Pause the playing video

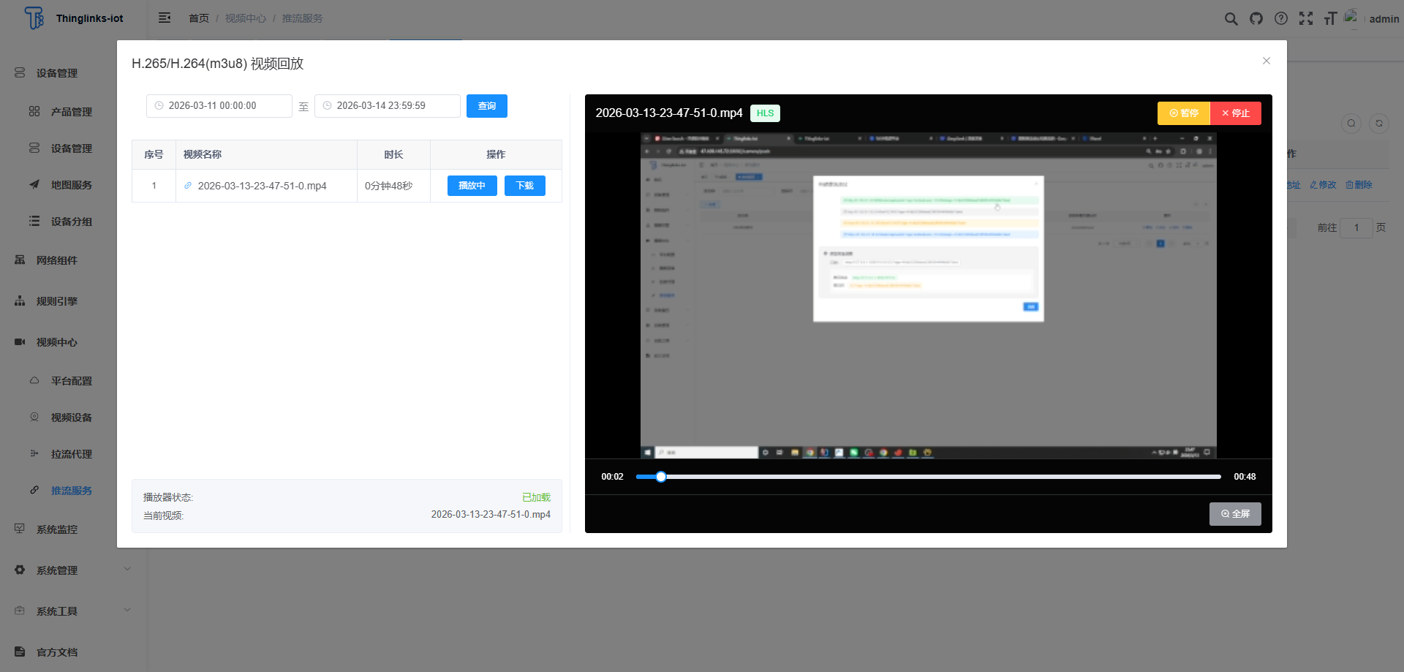pos(1183,113)
